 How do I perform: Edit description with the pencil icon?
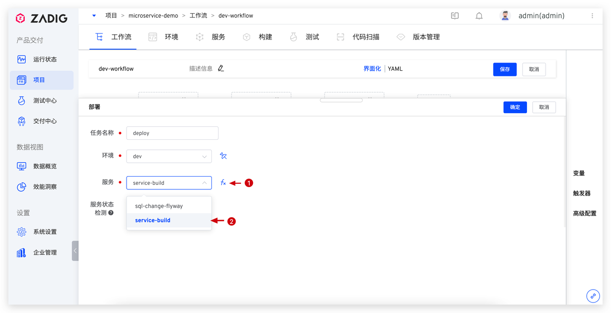pyautogui.click(x=221, y=69)
